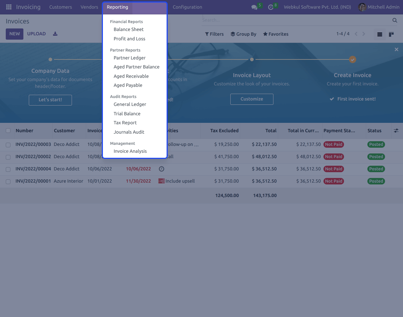Click total $ 48,012.50 in Total column
This screenshot has height=317, width=403.
[x=264, y=157]
